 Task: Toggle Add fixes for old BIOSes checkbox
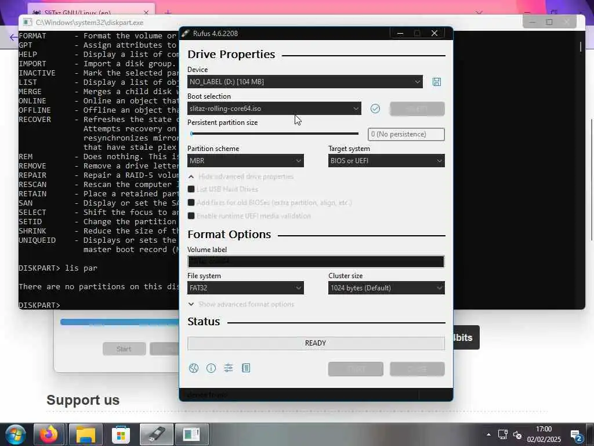191,203
